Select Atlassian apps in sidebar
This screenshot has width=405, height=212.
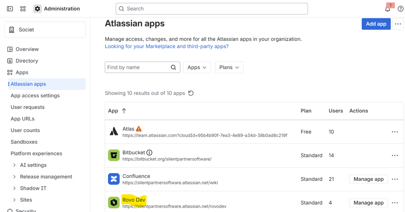click(47, 84)
